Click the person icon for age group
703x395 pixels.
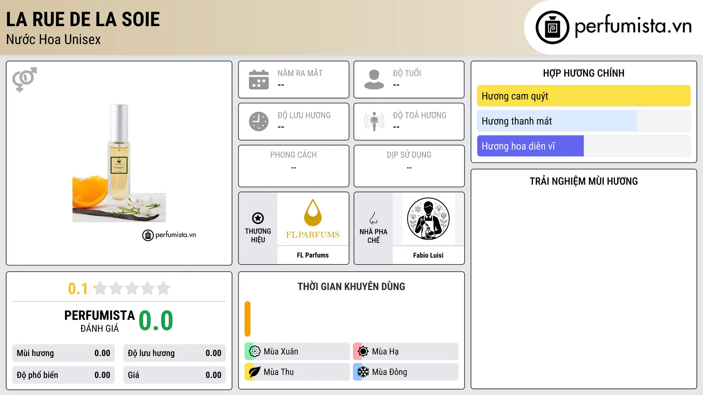[x=374, y=80]
